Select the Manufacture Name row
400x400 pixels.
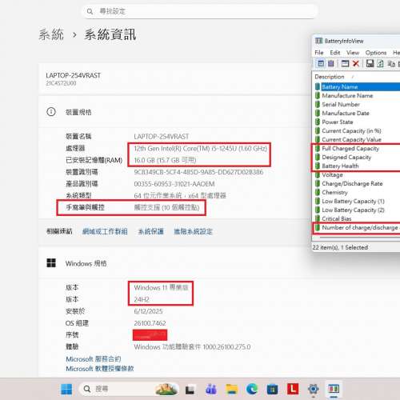(x=357, y=96)
